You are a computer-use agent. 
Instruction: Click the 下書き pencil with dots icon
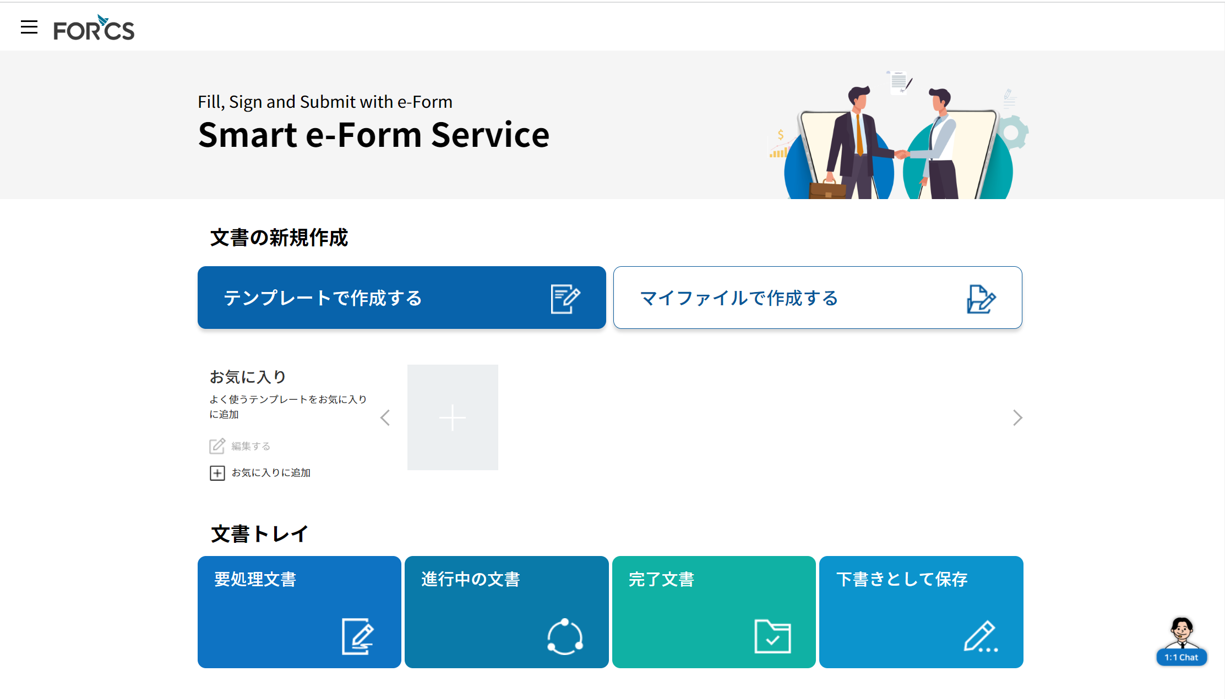pos(980,637)
